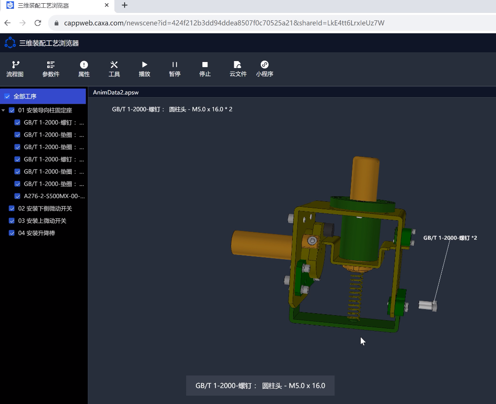Stop the animation with 停止
Screen dimensions: 496x404
(x=205, y=69)
